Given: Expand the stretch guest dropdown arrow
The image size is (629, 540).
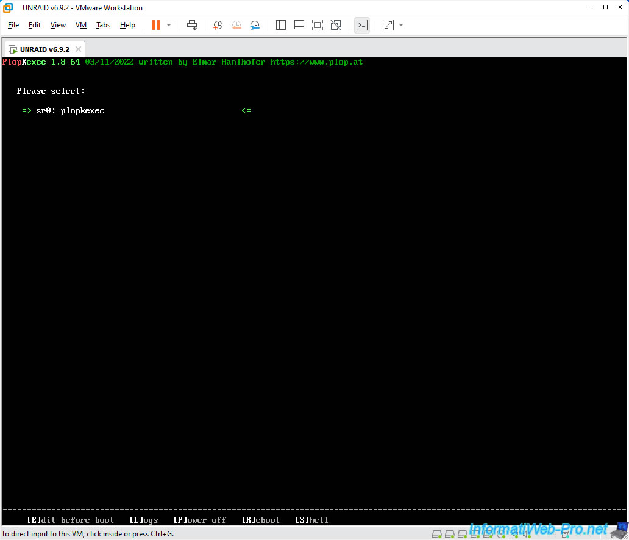Looking at the screenshot, I should pyautogui.click(x=401, y=25).
